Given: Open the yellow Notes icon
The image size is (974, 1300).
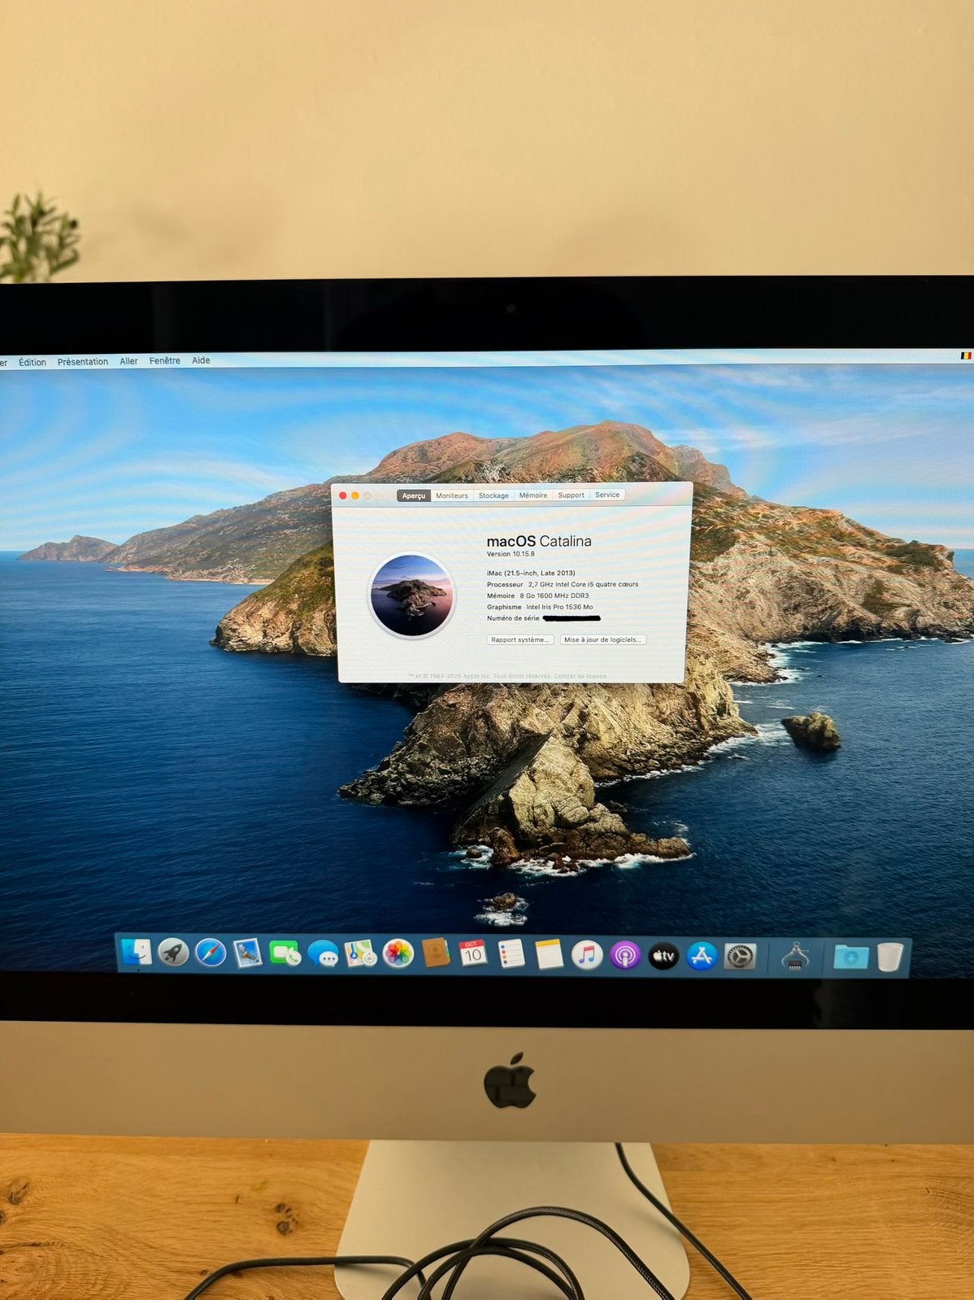Looking at the screenshot, I should pos(549,954).
